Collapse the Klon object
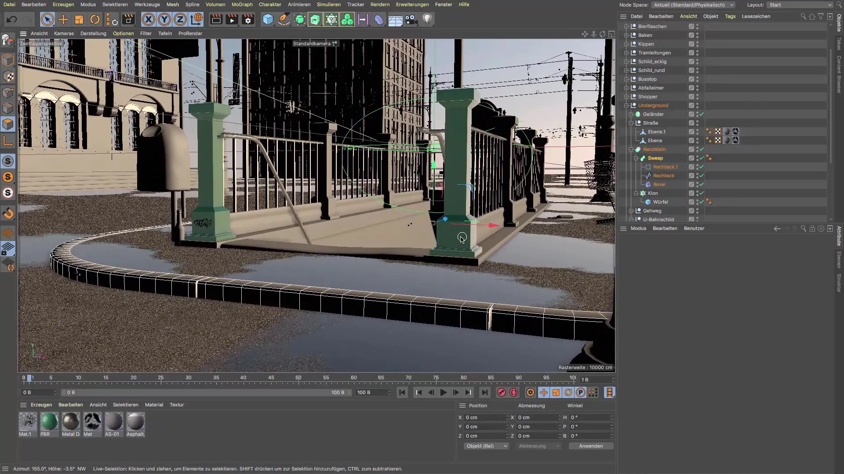Image resolution: width=844 pixels, height=474 pixels. click(x=636, y=193)
